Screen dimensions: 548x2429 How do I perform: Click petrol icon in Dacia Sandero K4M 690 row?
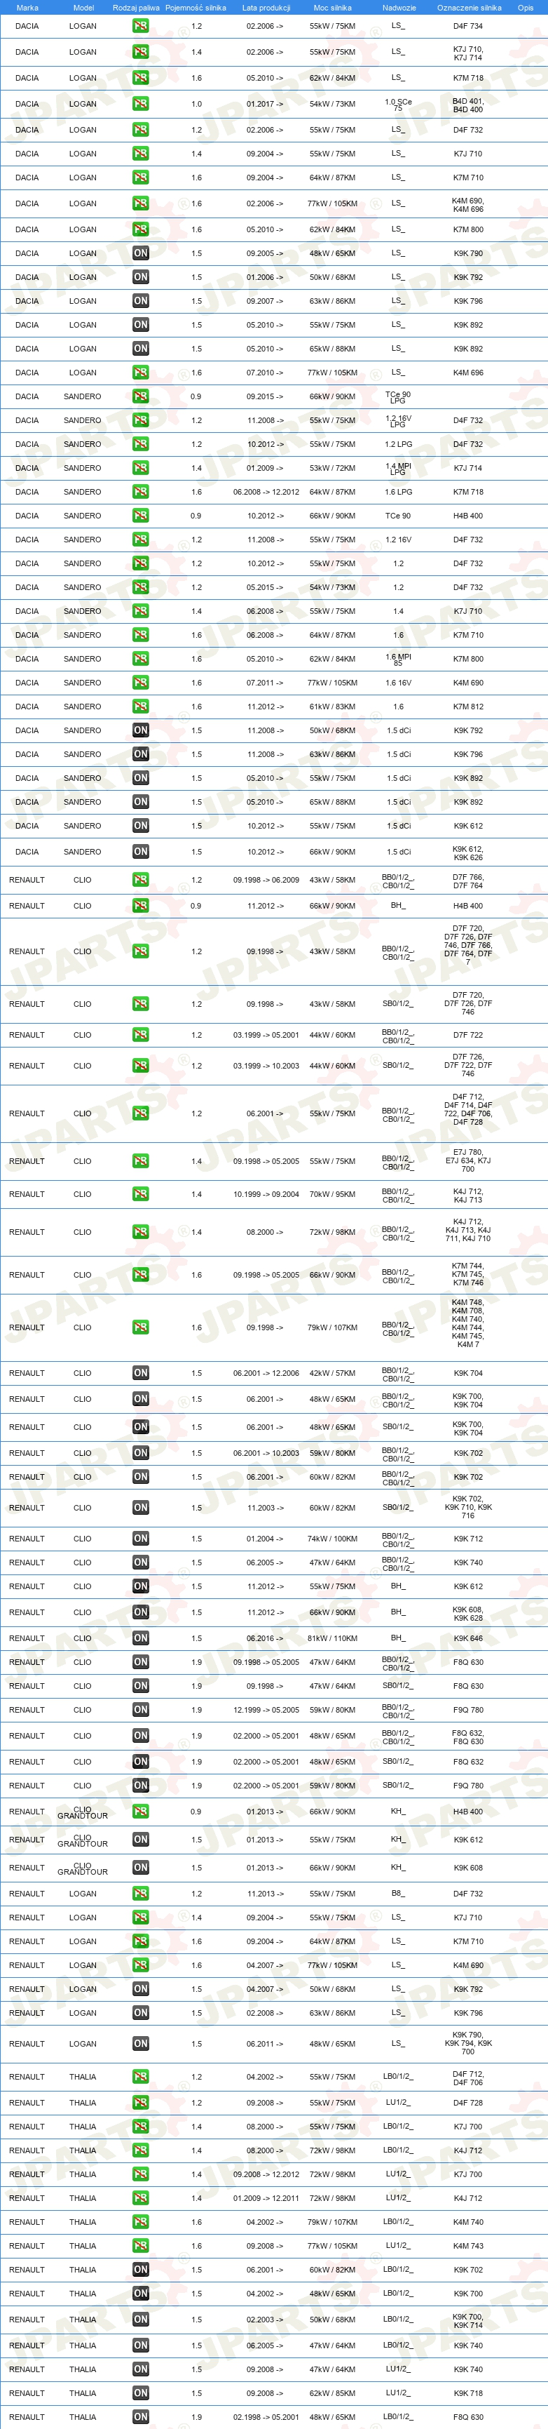pos(140,683)
